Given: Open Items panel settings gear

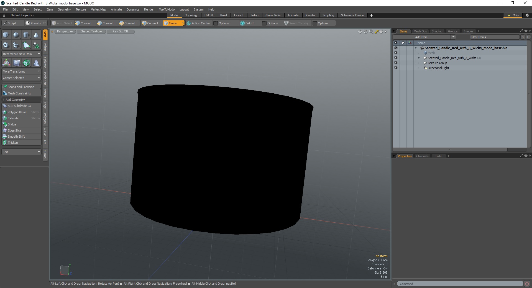Looking at the screenshot, I should click(x=526, y=31).
